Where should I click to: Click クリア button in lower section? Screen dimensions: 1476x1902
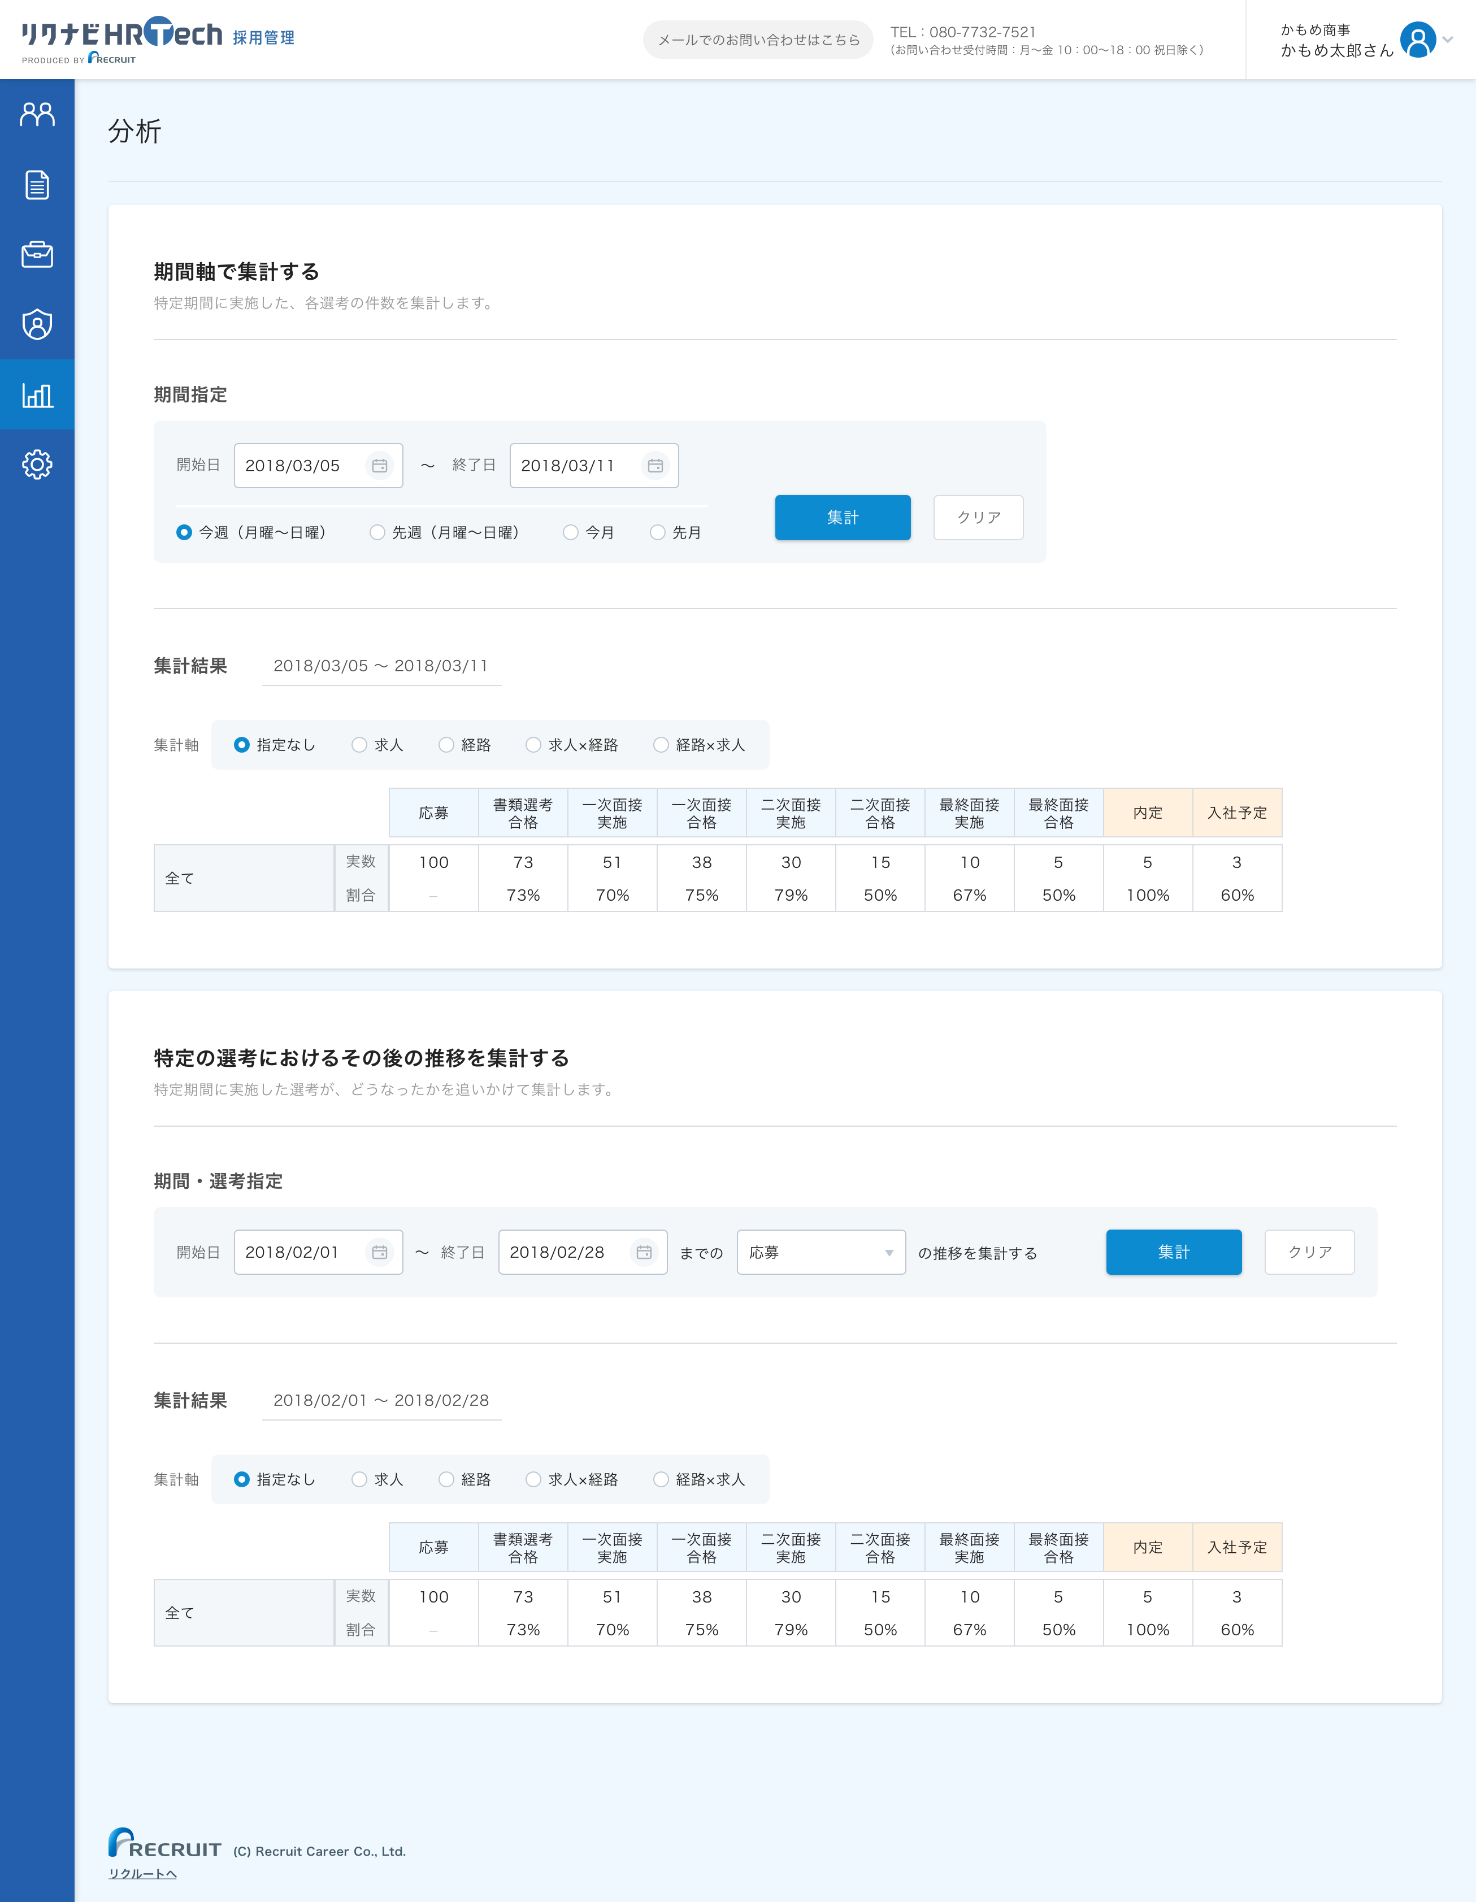(x=1309, y=1252)
